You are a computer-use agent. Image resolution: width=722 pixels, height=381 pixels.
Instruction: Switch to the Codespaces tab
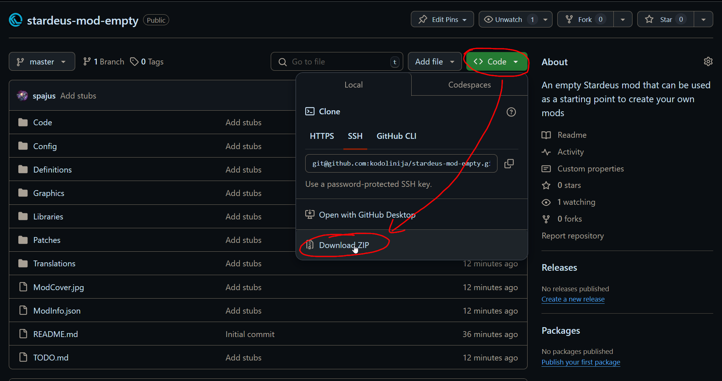pos(469,85)
